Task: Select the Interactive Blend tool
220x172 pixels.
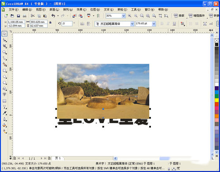Action: pyautogui.click(x=4, y=107)
